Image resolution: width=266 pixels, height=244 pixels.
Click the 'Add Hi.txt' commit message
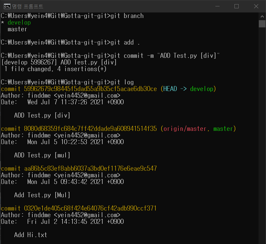[30, 235]
